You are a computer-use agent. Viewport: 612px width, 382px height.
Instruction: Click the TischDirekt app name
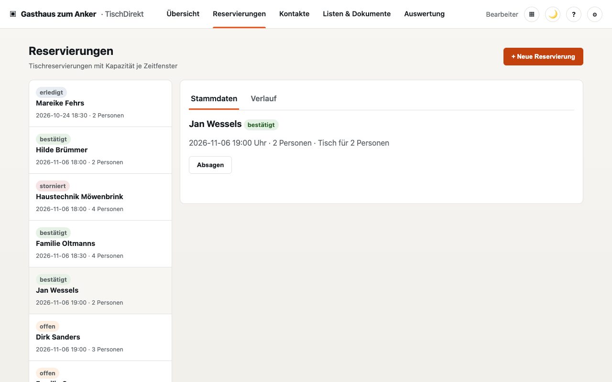pyautogui.click(x=124, y=14)
